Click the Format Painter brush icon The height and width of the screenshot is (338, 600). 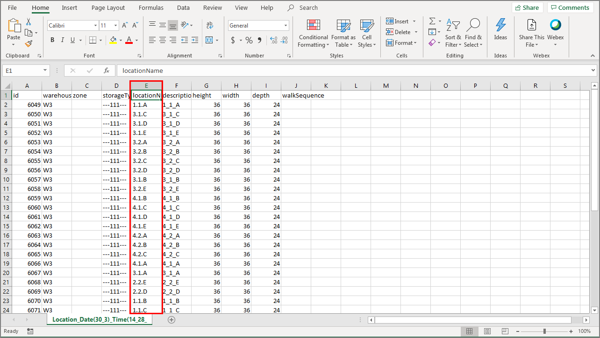(29, 43)
